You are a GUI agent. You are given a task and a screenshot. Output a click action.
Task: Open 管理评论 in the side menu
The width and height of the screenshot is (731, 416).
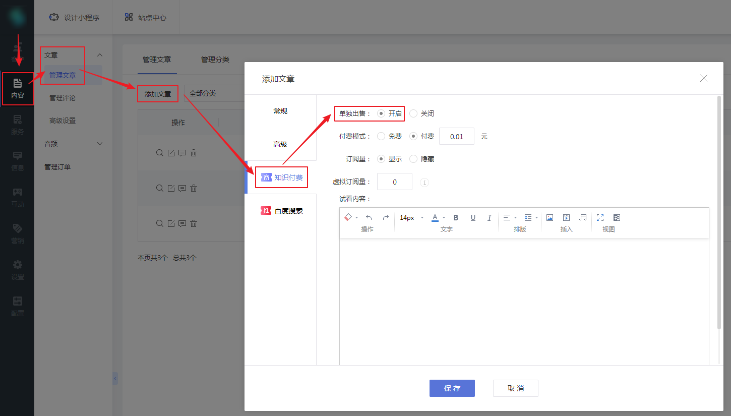pyautogui.click(x=63, y=98)
